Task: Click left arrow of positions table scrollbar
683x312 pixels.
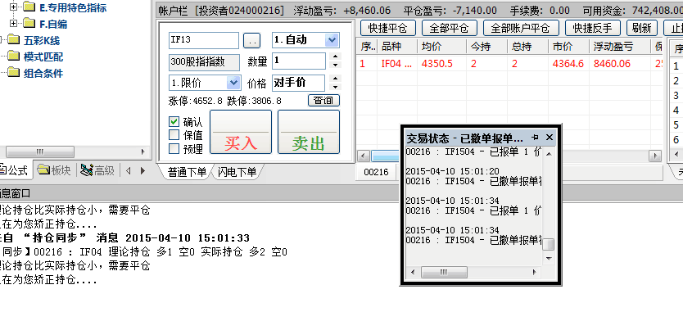Action: (364, 156)
